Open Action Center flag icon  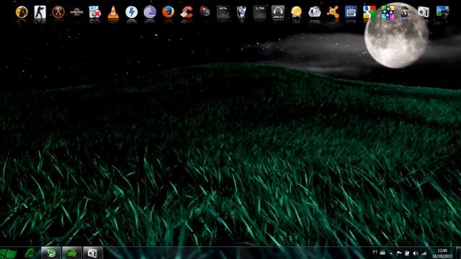399,253
